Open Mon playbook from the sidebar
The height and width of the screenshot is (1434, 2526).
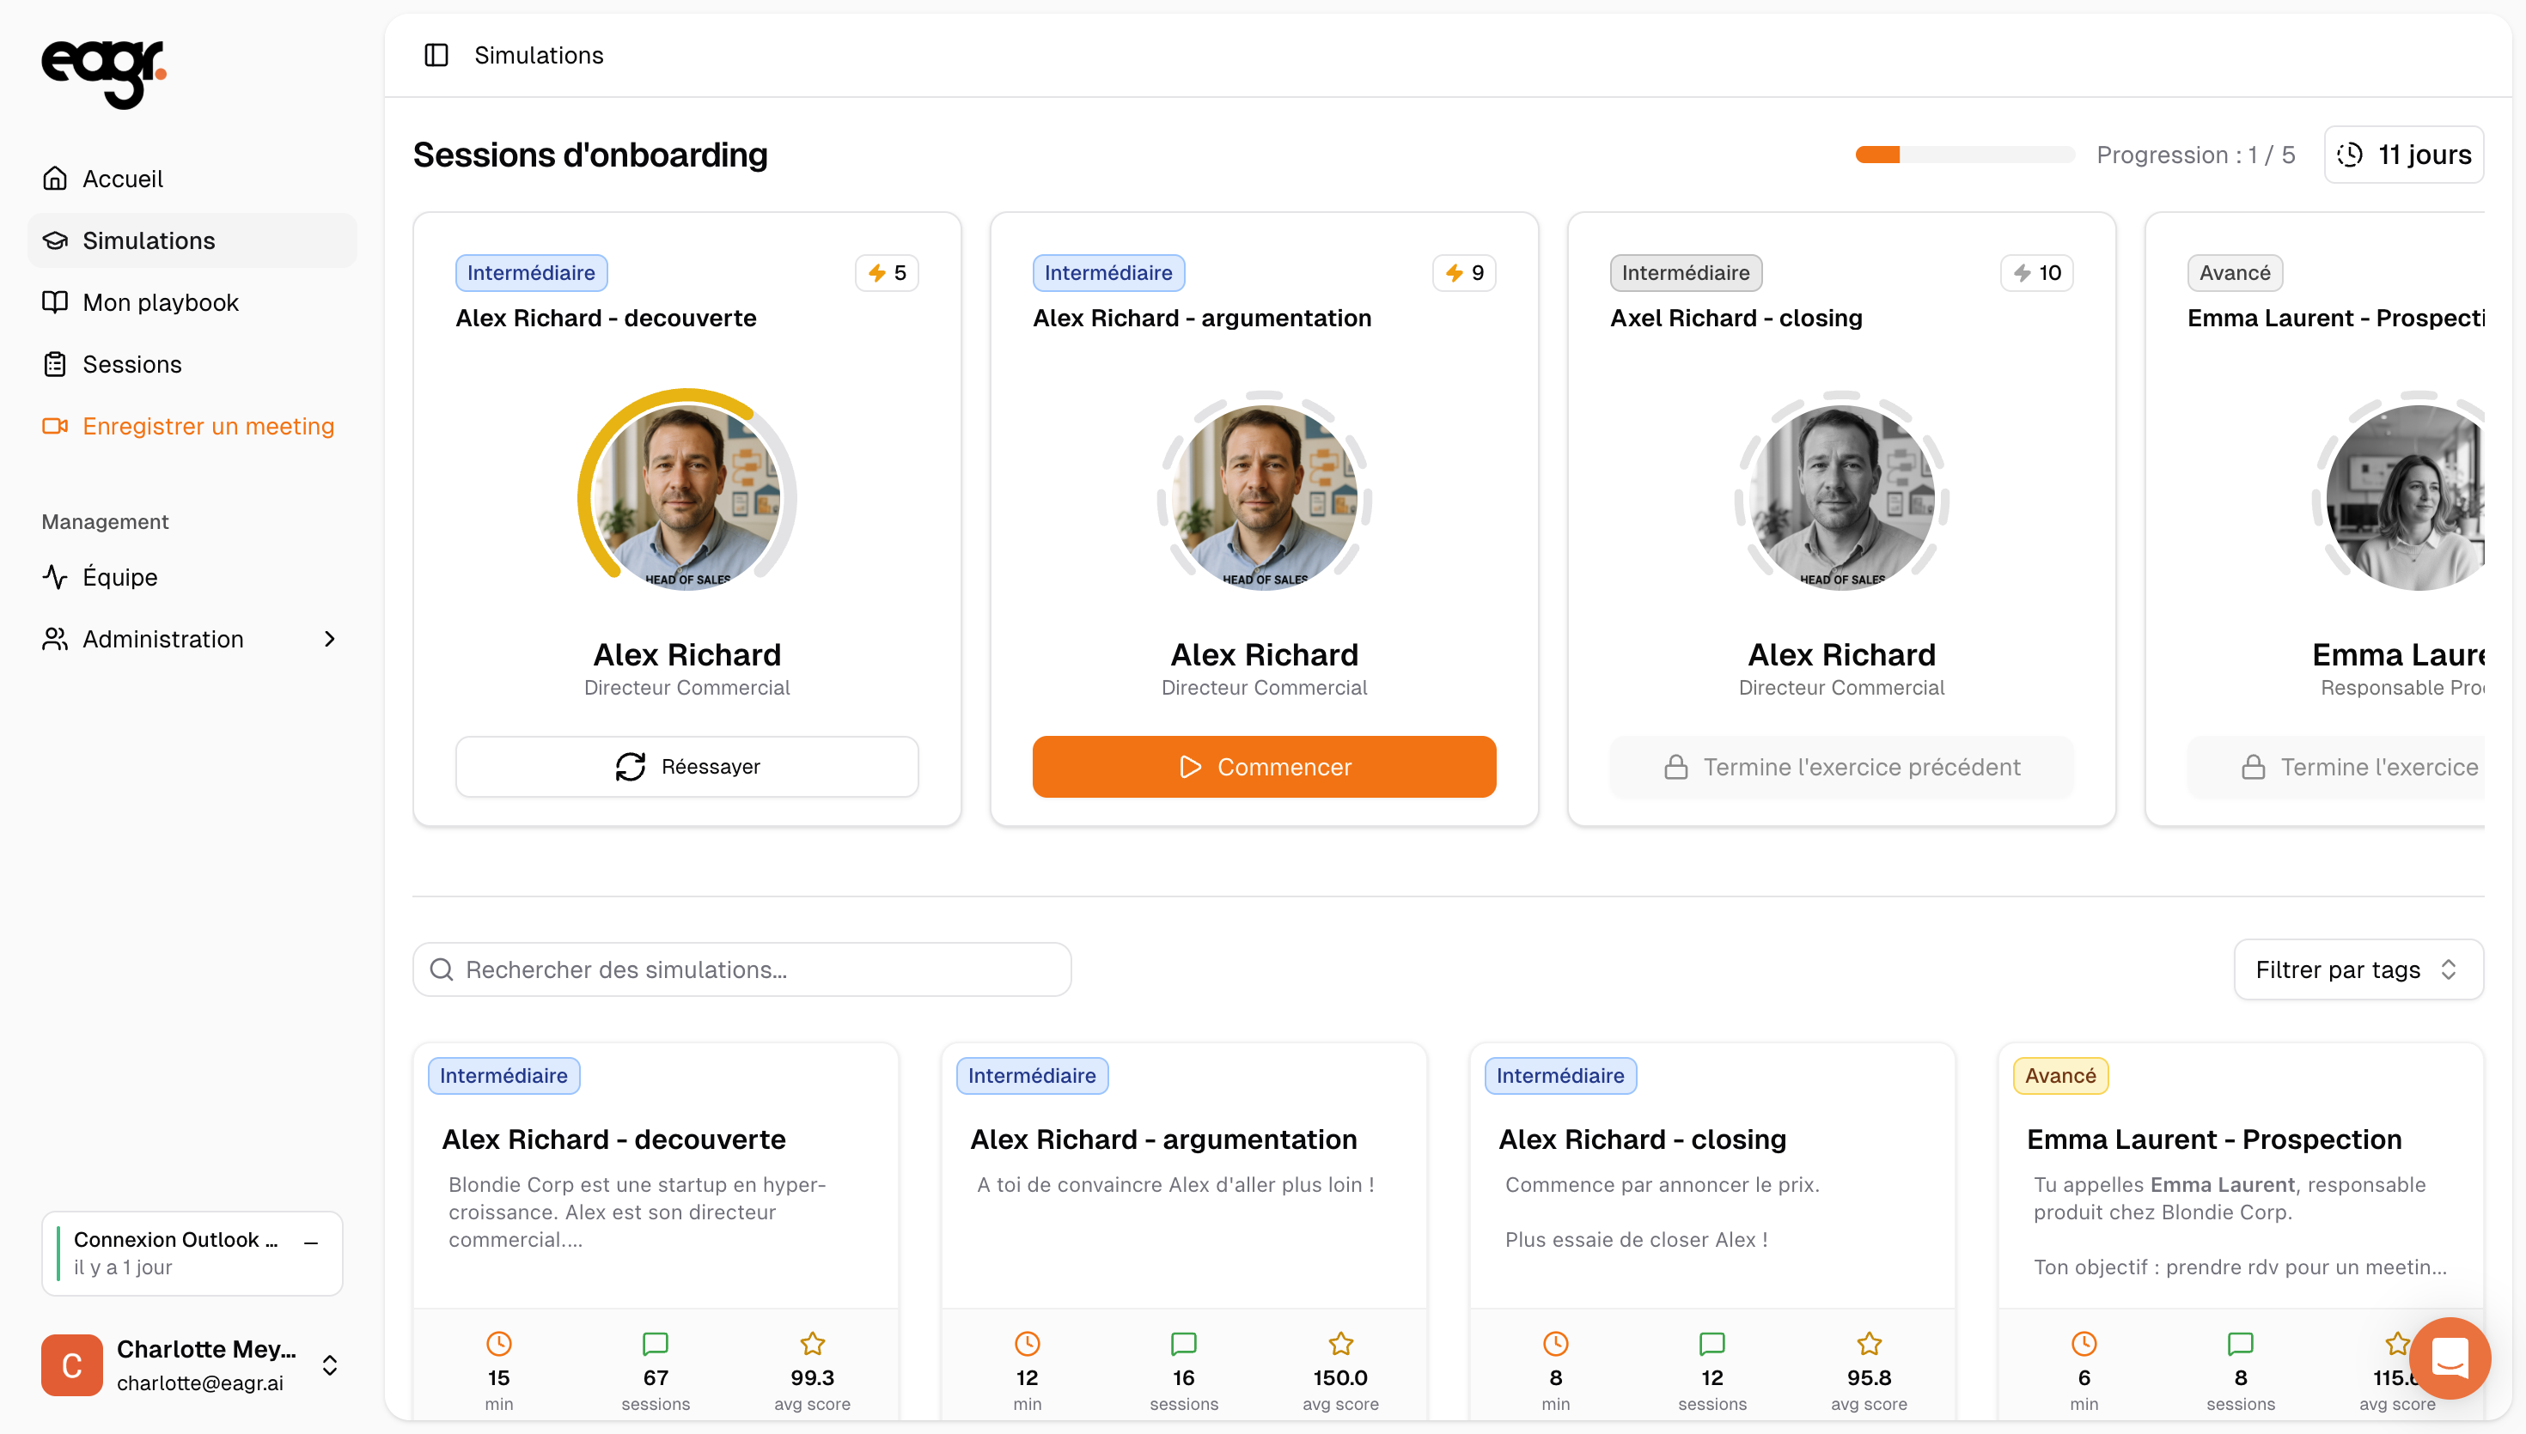[160, 302]
